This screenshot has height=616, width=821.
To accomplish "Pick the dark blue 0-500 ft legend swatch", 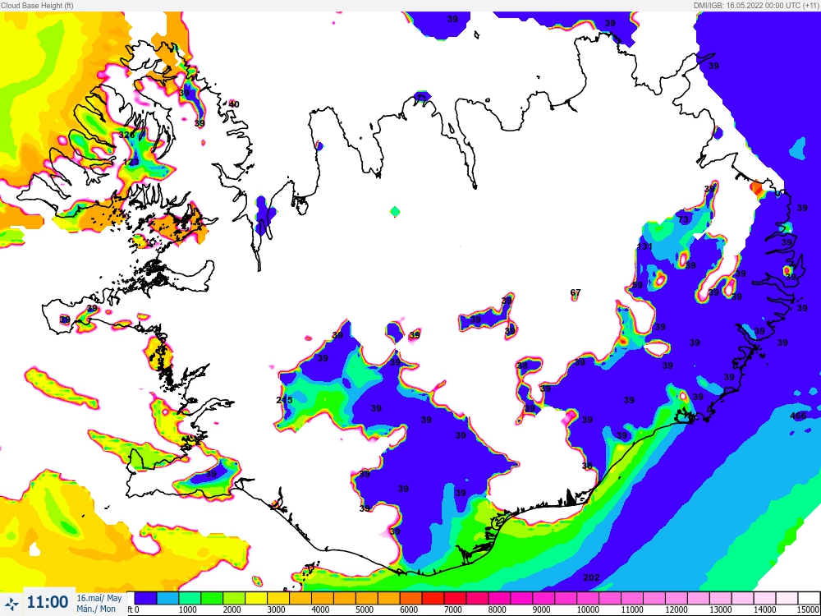I will coord(145,598).
